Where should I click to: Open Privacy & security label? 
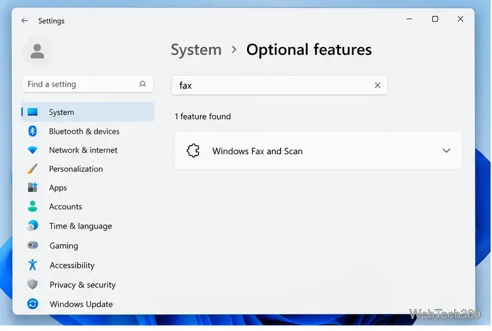(x=83, y=285)
